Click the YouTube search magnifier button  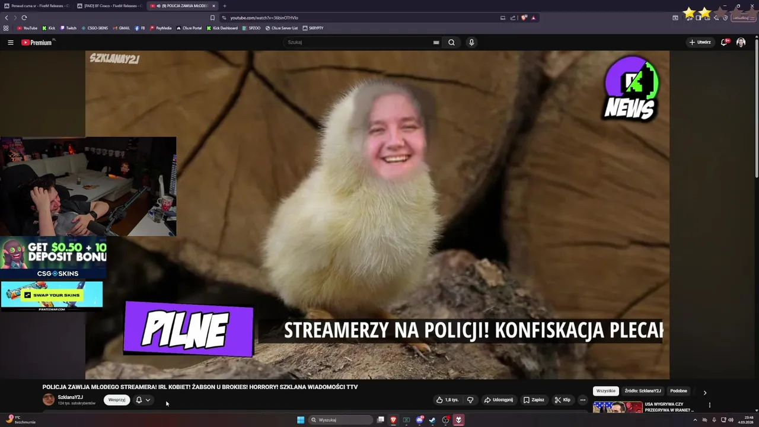pyautogui.click(x=451, y=42)
